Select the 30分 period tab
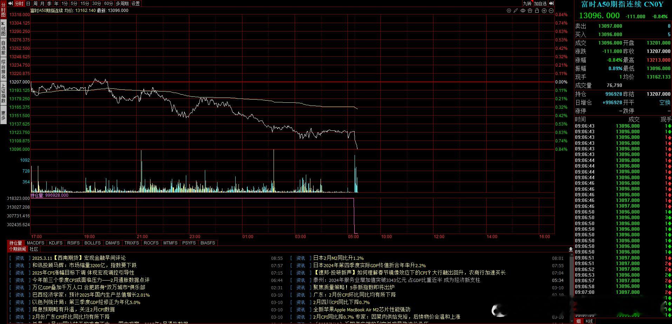The width and height of the screenshot is (672, 324). 97,4
